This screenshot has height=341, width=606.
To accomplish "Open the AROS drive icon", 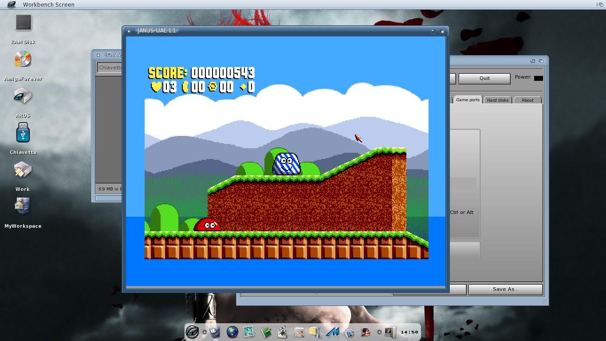I will [23, 96].
